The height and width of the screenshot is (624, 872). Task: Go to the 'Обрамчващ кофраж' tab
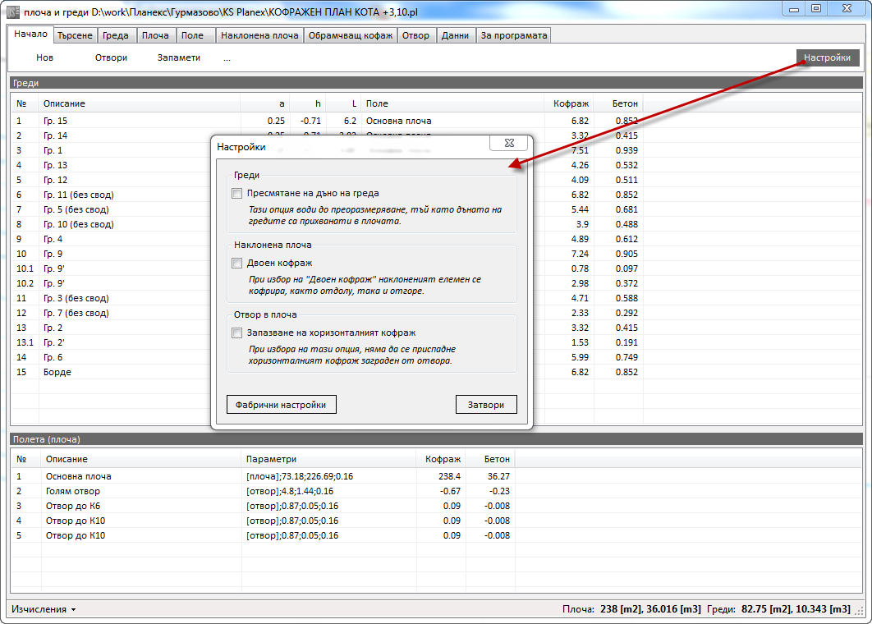[x=351, y=36]
